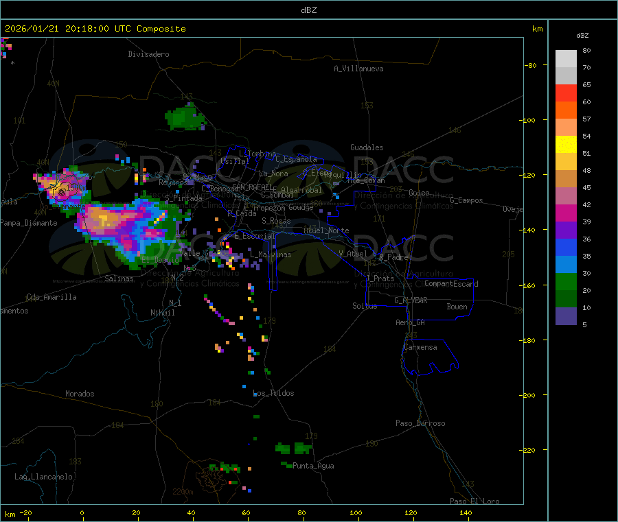Image resolution: width=618 pixels, height=522 pixels.
Task: Click the S_Pintada location label
Action: (x=183, y=198)
